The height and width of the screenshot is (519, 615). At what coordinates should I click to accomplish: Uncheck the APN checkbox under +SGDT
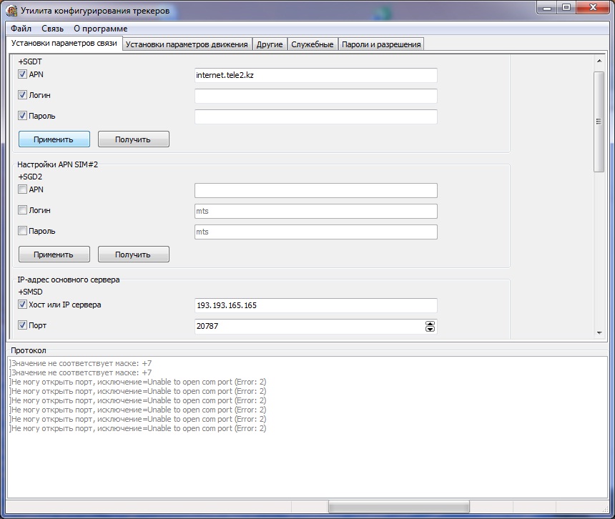23,74
